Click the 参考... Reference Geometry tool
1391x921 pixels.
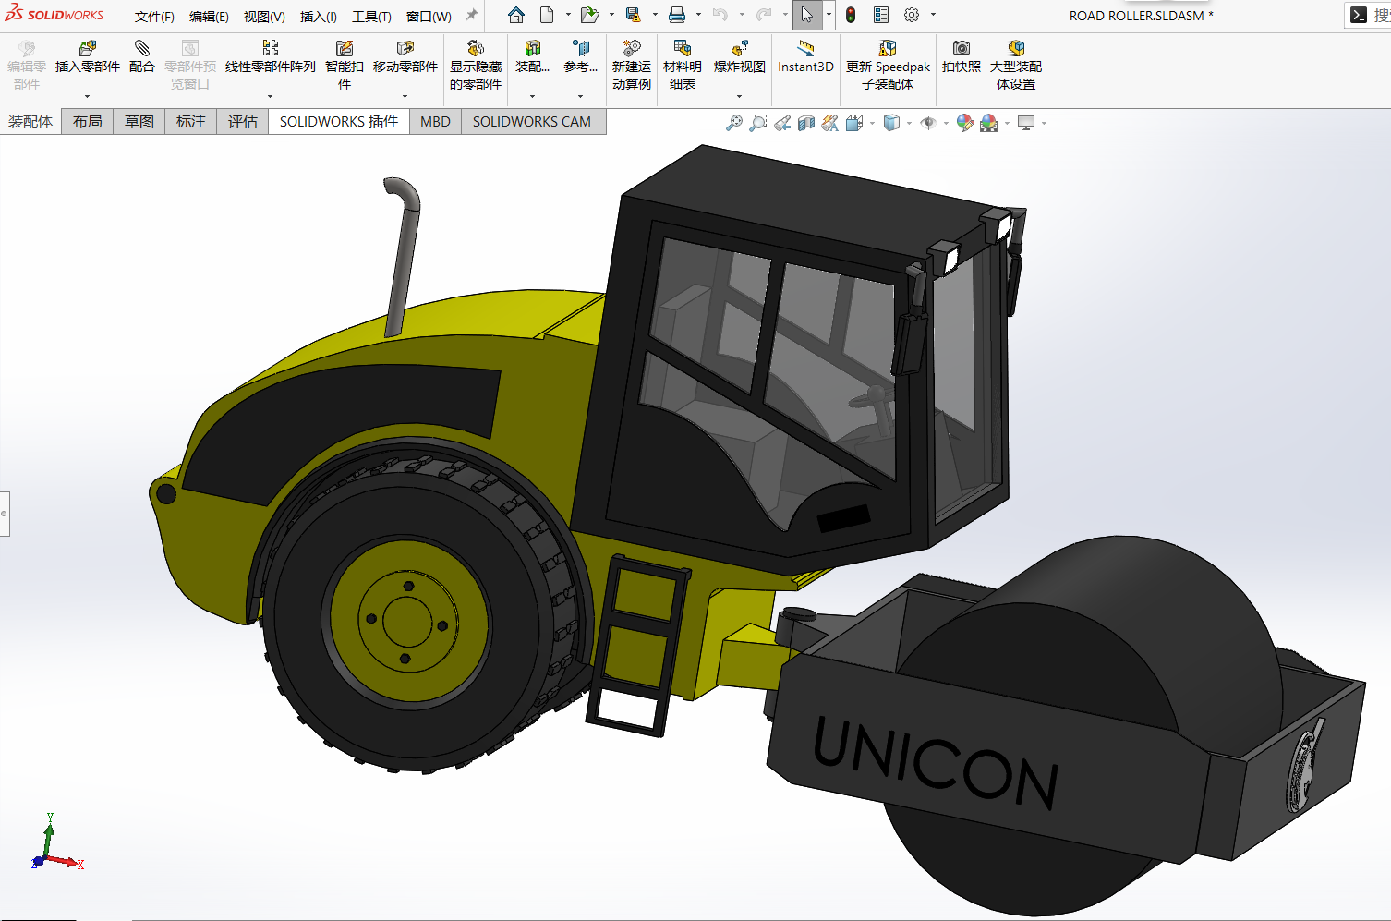coord(581,57)
